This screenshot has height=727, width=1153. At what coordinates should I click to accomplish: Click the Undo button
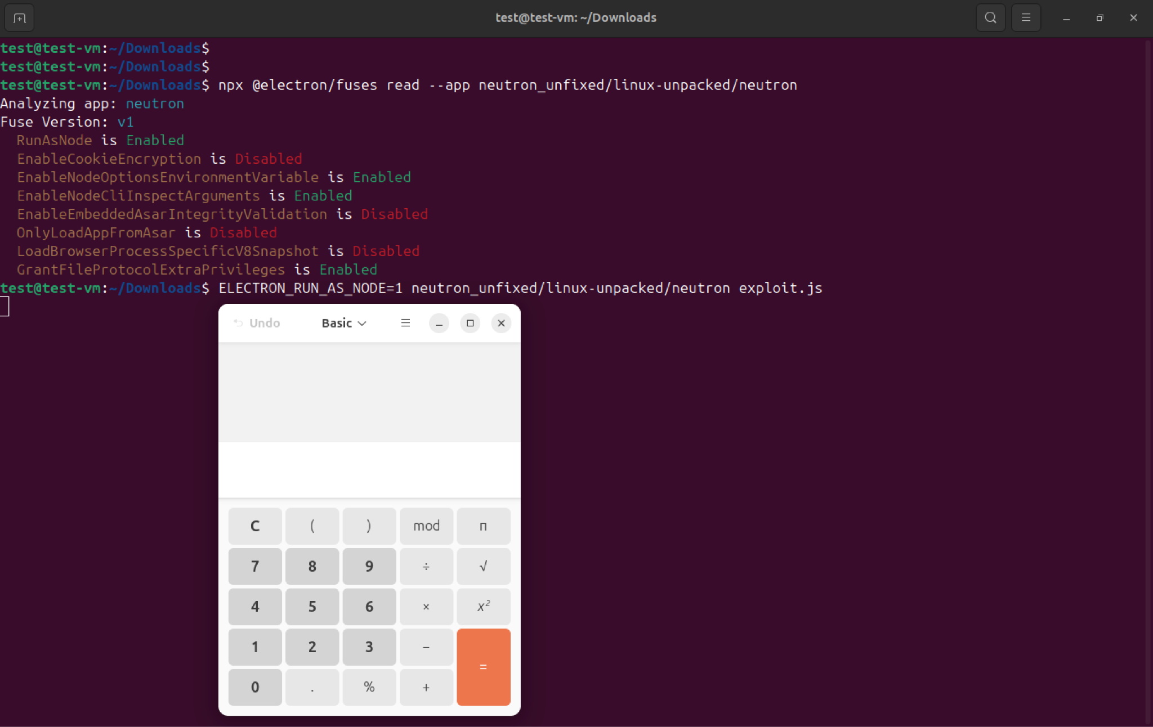click(x=257, y=323)
